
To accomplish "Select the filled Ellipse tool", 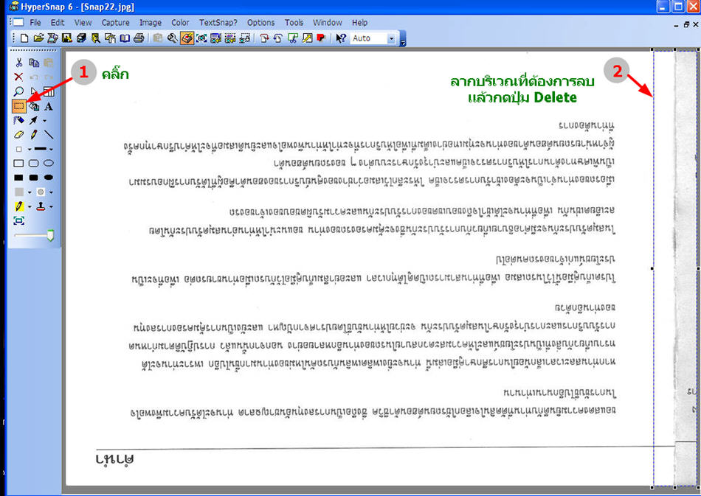I will click(x=48, y=178).
